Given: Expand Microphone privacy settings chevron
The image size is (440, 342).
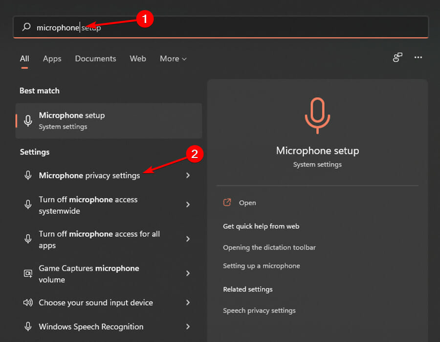Looking at the screenshot, I should click(x=188, y=175).
